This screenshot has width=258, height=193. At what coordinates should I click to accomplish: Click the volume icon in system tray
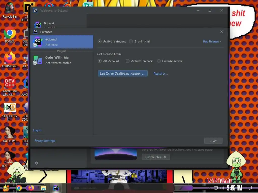(222, 188)
